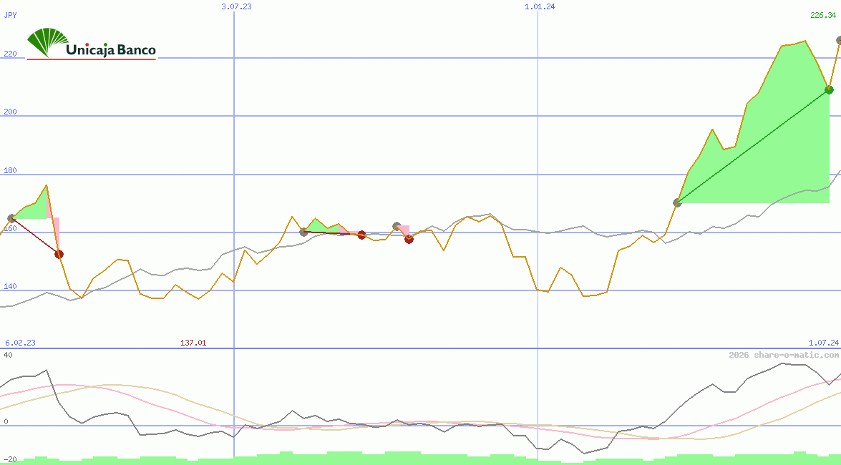
Task: Click the JPY currency label
Action: (x=10, y=14)
